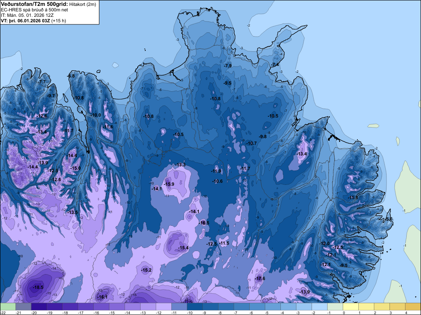Select the -21 grey-blue legend swatch
Screen dimensions: 421x315
pos(24,307)
